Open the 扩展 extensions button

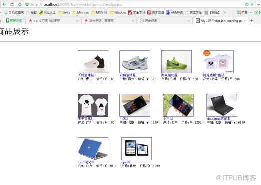tap(242, 12)
